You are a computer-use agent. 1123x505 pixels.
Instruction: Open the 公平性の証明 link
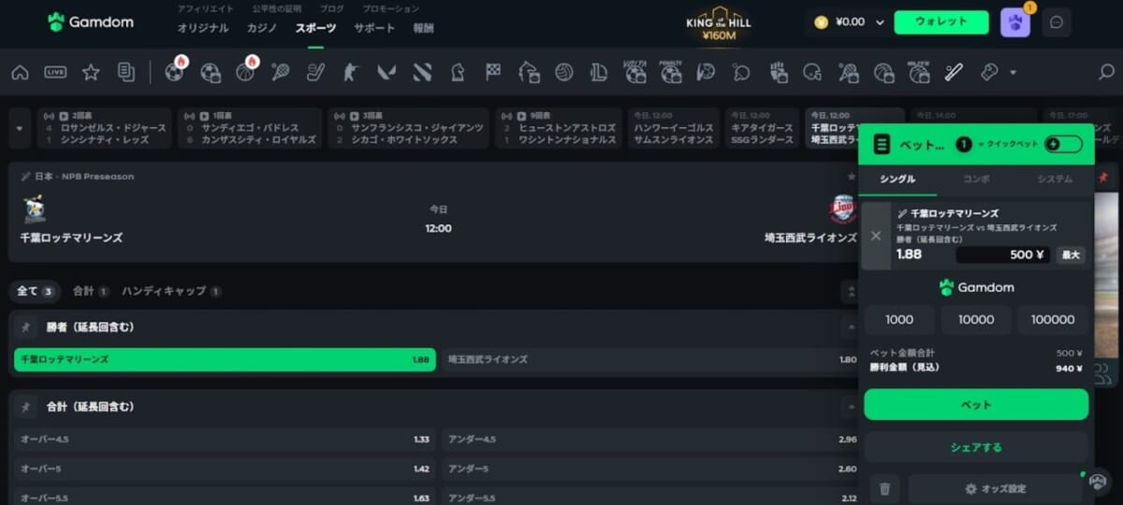277,8
